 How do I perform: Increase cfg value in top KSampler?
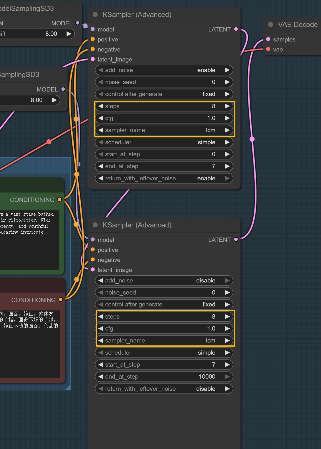point(227,118)
